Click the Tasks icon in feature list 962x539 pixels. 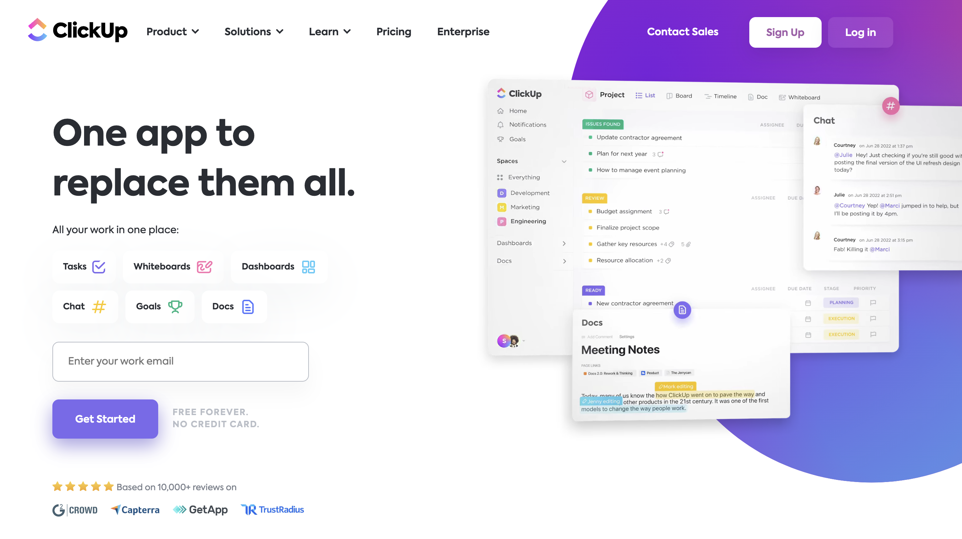point(99,266)
